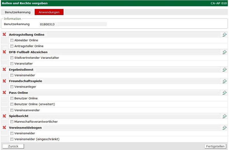This screenshot has height=150, width=229.
Task: Click red X next to Freundschaftsspiele
Action: (x=4, y=81)
